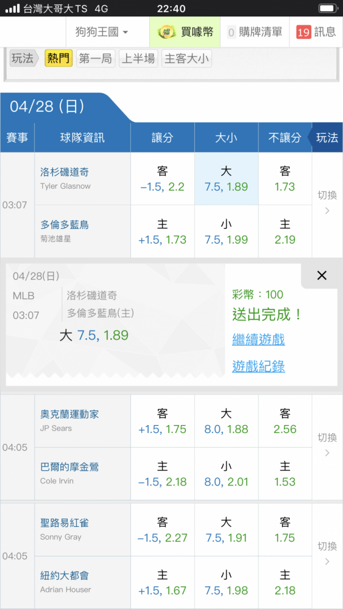The height and width of the screenshot is (609, 343).
Task: Switch play type for Dodgers vs Blue Jays
Action: click(x=327, y=205)
